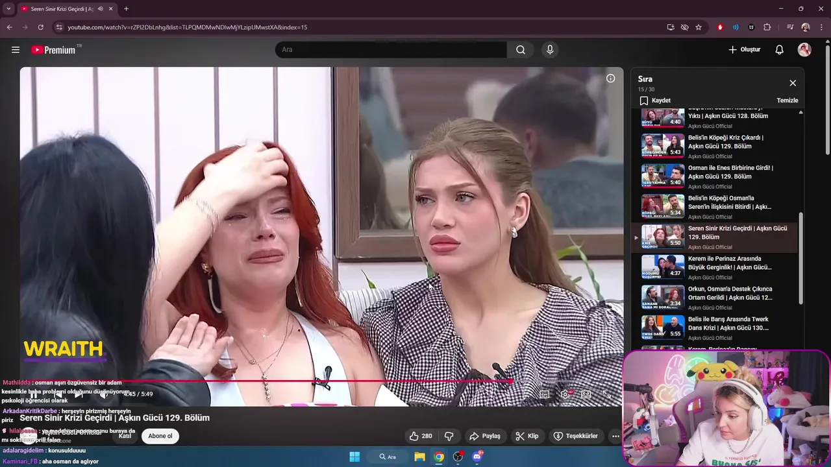Close the Sıra queue panel
This screenshot has height=467, width=831.
tap(793, 83)
